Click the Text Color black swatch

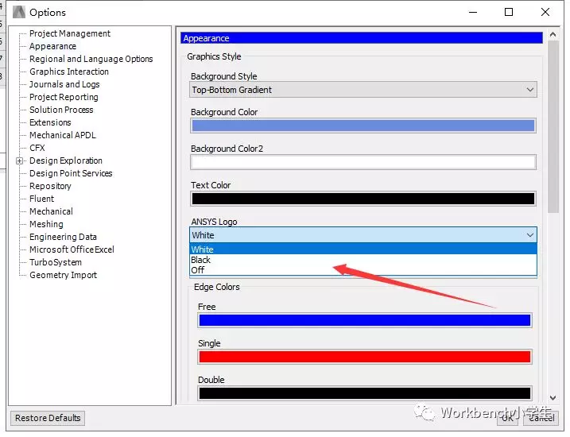[x=363, y=199]
